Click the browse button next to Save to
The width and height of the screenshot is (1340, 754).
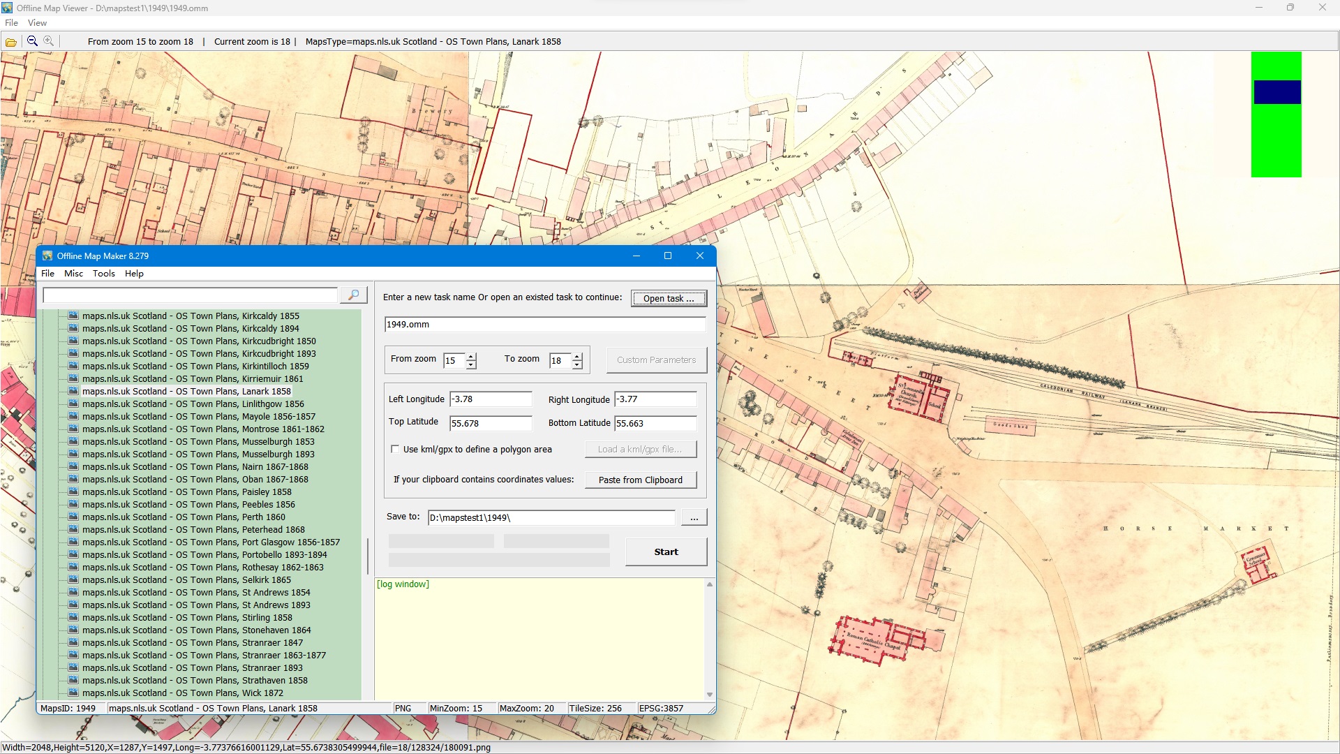tap(694, 517)
